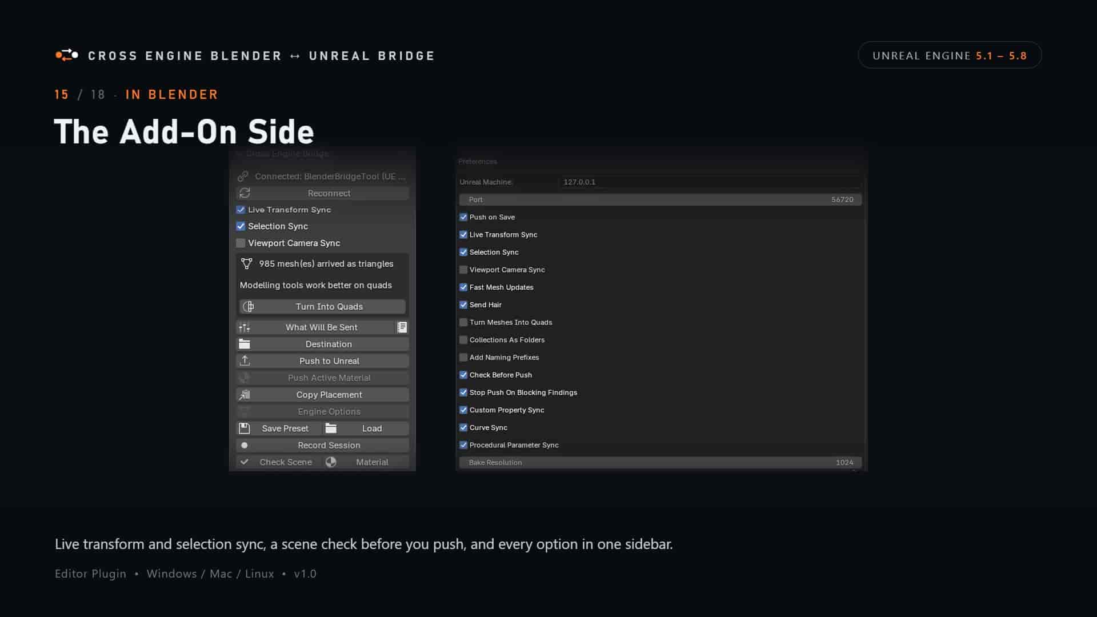Screen dimensions: 1097x617
Task: Enable Turn Meshes Into Quads preference
Action: [x=463, y=322]
